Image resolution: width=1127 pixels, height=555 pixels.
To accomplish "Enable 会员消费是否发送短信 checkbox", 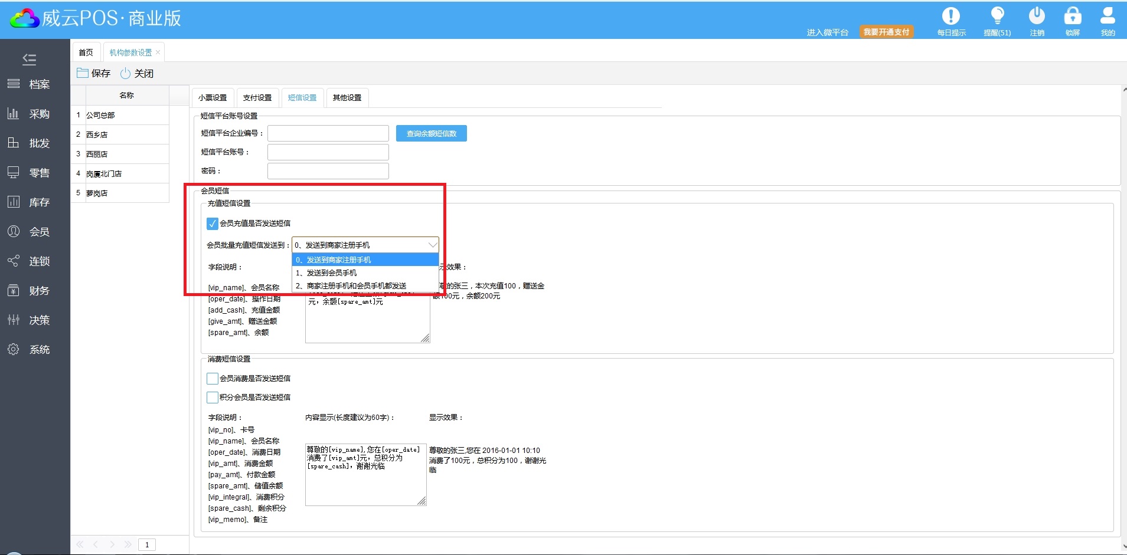I will pyautogui.click(x=213, y=379).
